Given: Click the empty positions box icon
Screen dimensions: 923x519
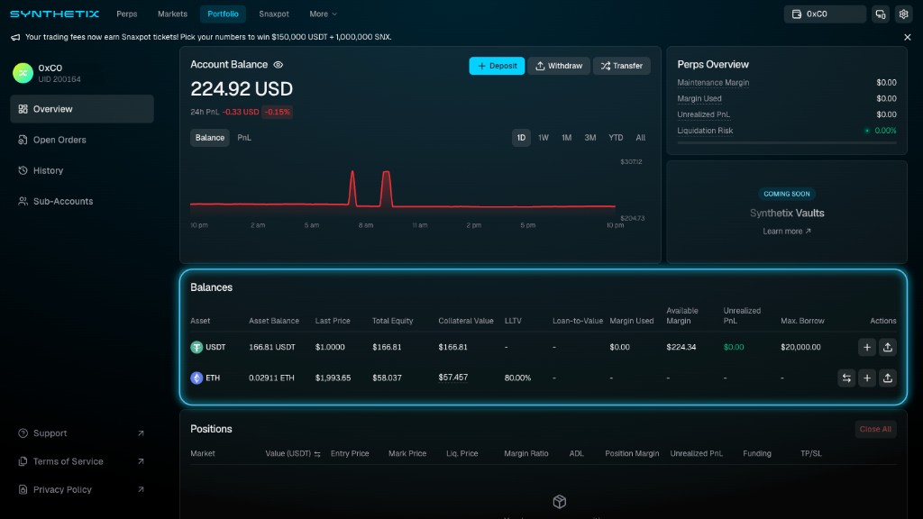Looking at the screenshot, I should [559, 501].
